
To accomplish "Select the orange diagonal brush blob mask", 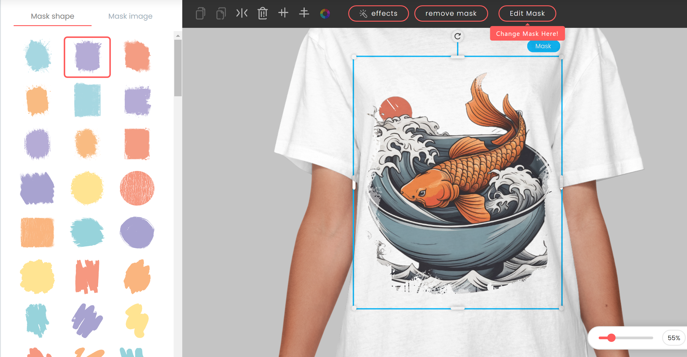I will coord(137,277).
